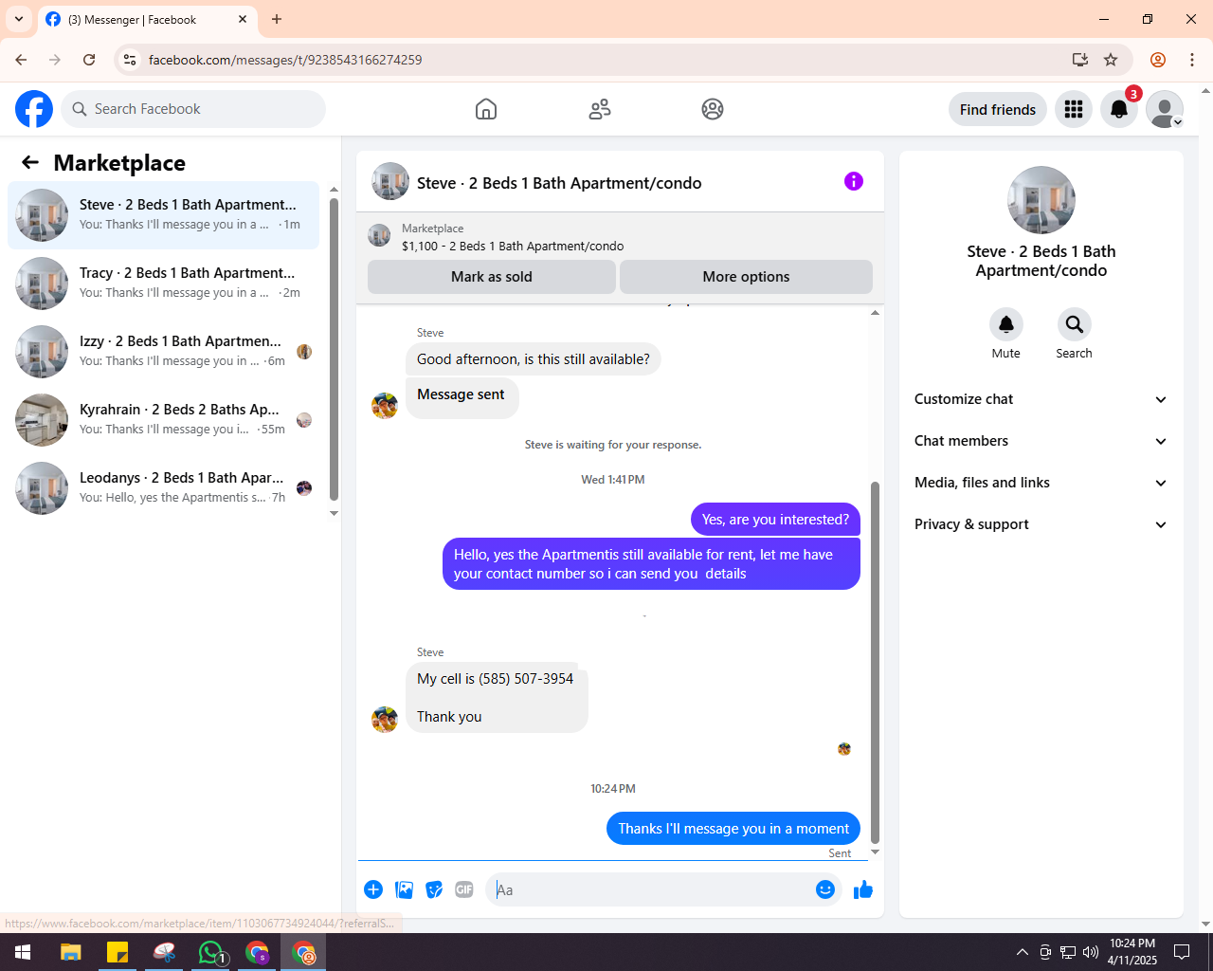
Task: Open the emoji picker in composer
Action: pyautogui.click(x=825, y=889)
